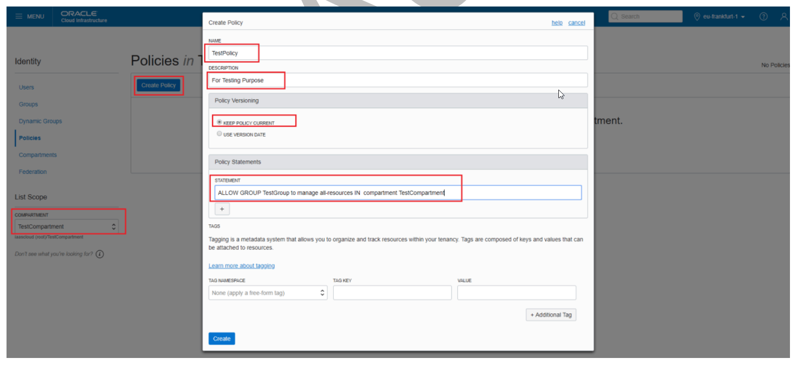Go to Users in Identity sidebar
The width and height of the screenshot is (807, 372).
(27, 88)
